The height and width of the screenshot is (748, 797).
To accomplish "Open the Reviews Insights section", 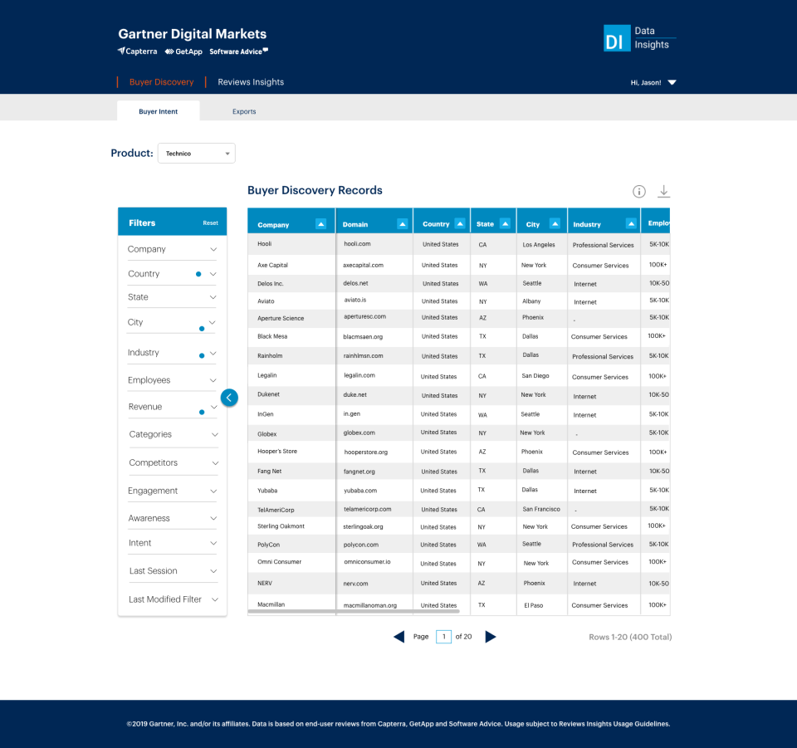I will [251, 82].
